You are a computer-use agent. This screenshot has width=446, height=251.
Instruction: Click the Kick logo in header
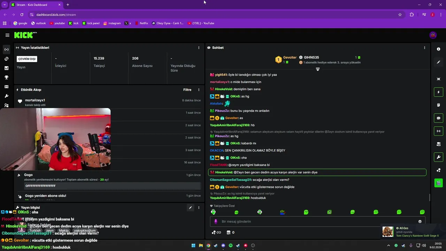(x=25, y=35)
